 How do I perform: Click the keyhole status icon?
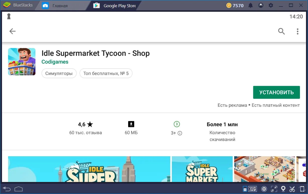coord(9,16)
